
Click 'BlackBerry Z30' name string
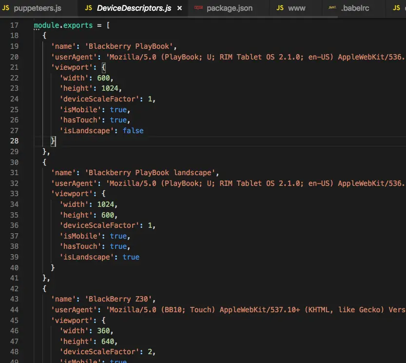coord(118,299)
